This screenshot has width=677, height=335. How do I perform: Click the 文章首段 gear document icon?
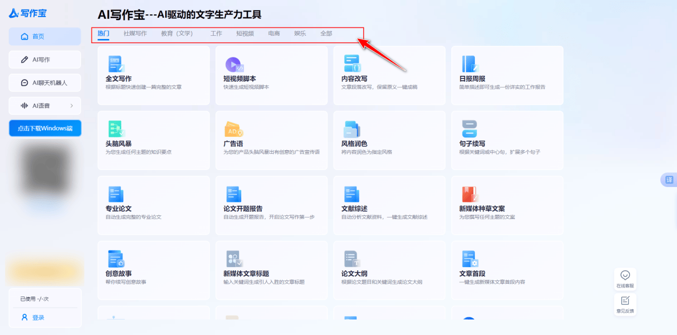(470, 259)
